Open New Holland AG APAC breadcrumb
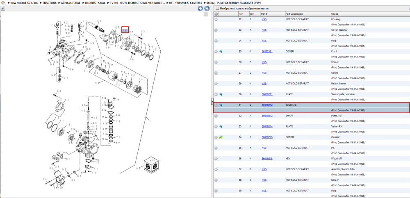 point(25,2)
